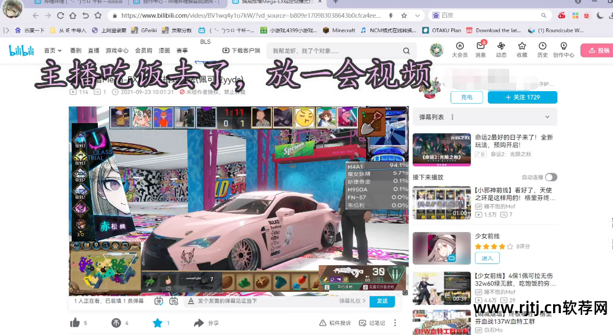Image resolution: width=613 pixels, height=335 pixels.
Task: Open the 小邪神前线 recommended video title
Action: [515, 194]
